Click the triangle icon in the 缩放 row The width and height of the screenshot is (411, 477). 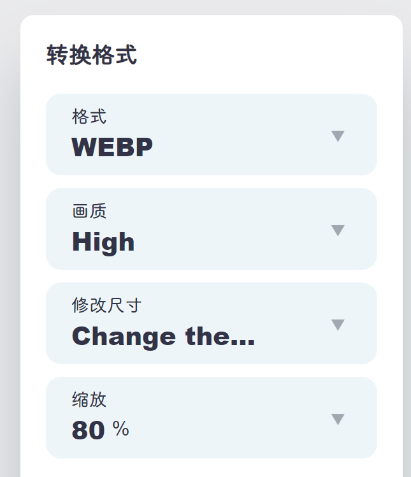338,419
